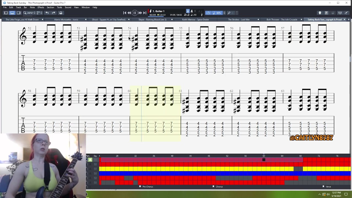
Task: Toggle the guitar signal input icon
Action: pyautogui.click(x=346, y=13)
